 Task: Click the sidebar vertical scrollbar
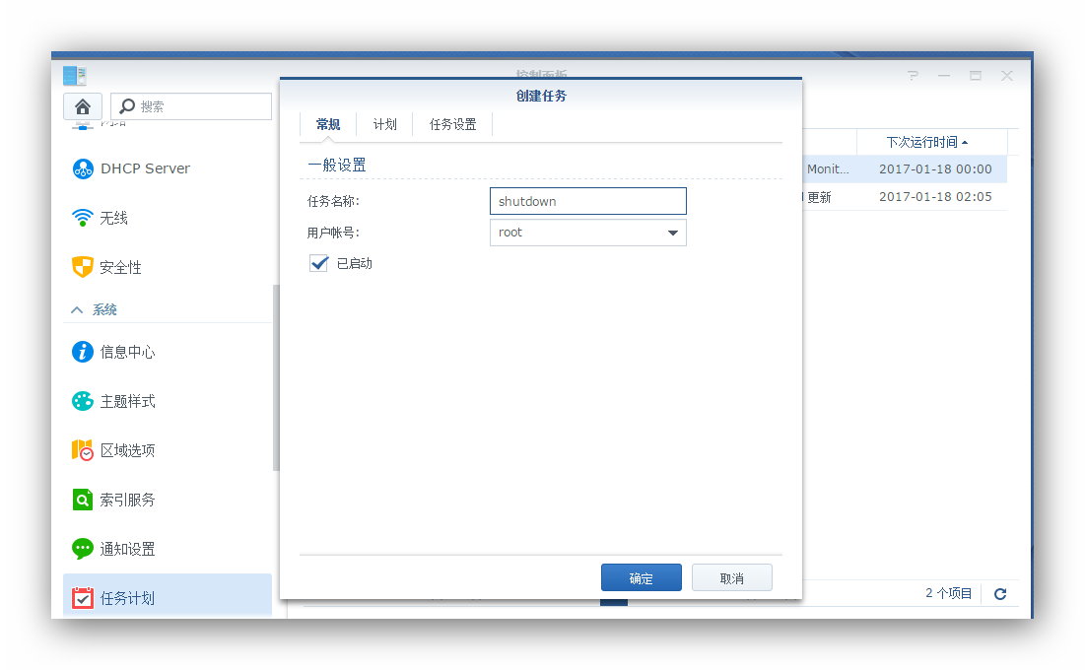click(276, 377)
